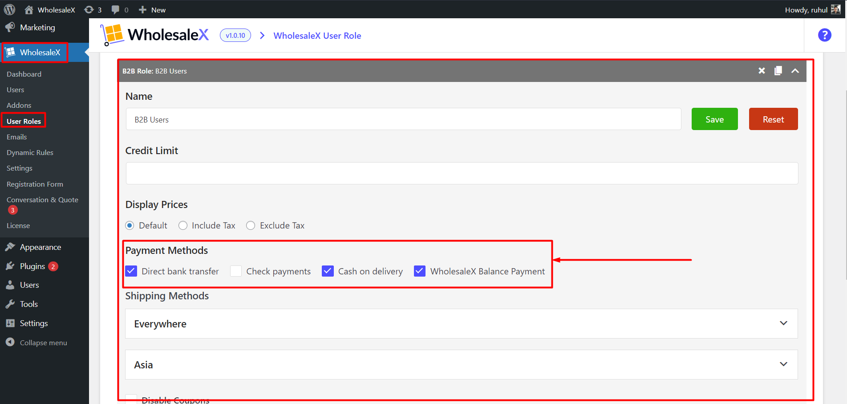Collapse the B2B Role panel chevron

[795, 71]
